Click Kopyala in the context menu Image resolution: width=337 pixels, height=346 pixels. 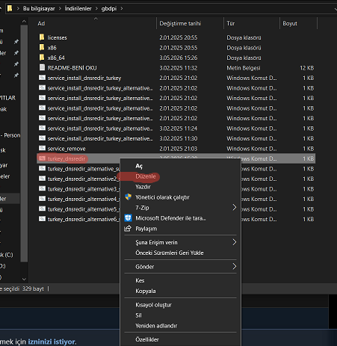tap(146, 291)
